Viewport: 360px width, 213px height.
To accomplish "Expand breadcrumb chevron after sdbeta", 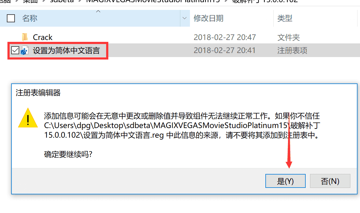I will 80,1.
